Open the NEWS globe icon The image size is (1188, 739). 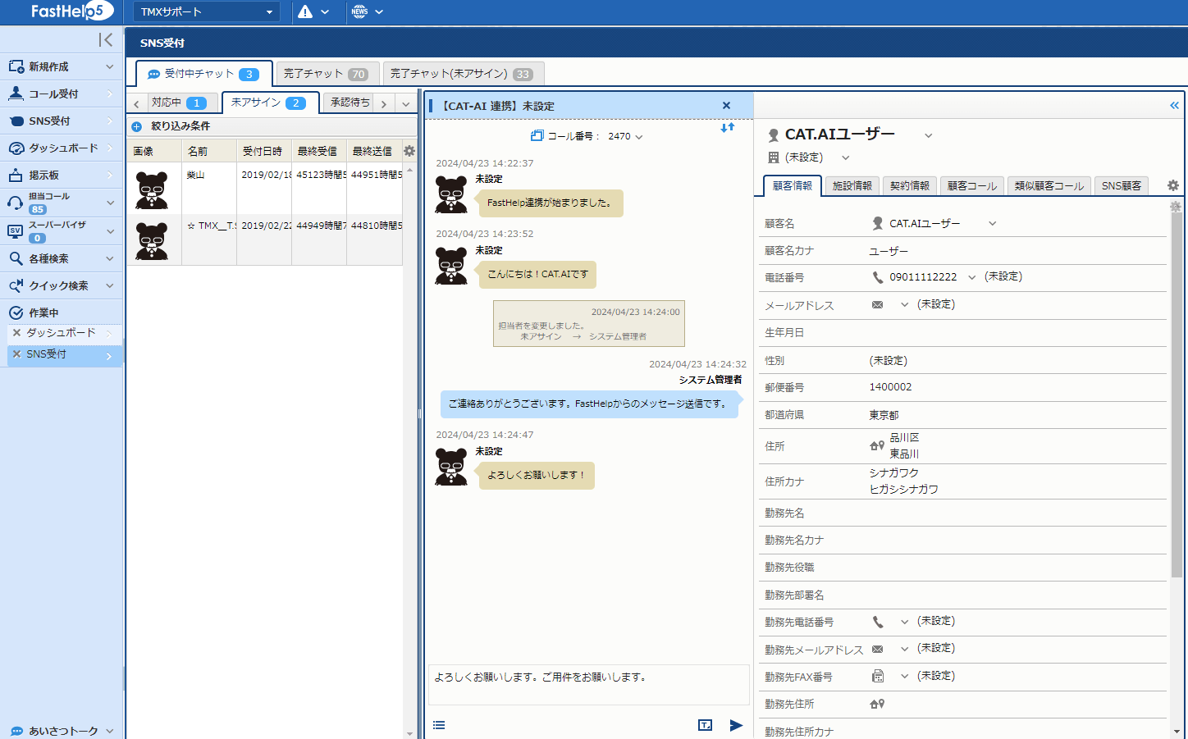tap(359, 11)
